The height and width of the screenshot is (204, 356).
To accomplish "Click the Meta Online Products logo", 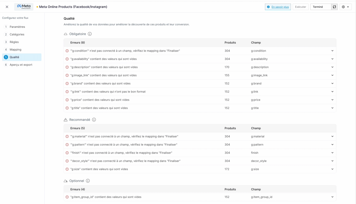I will click(x=24, y=7).
